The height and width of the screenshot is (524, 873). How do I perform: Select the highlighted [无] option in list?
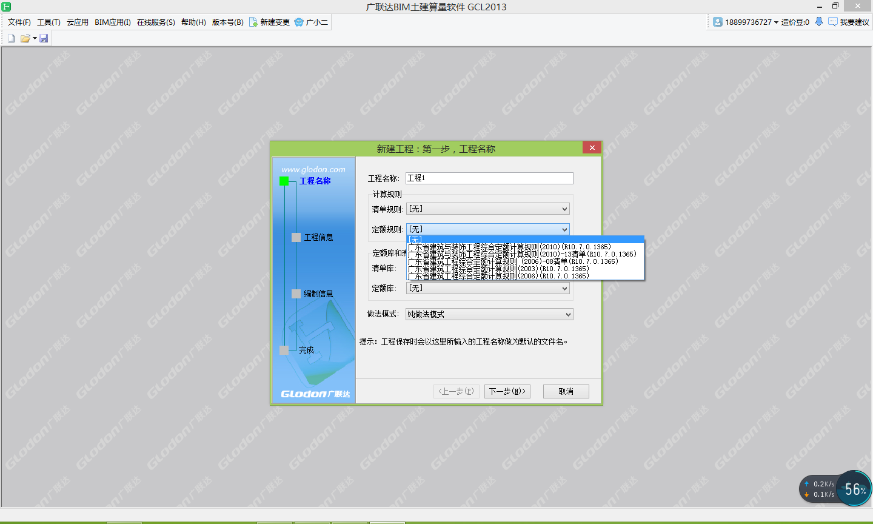[525, 239]
